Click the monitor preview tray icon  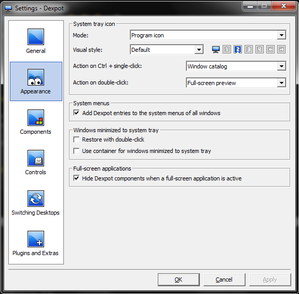pos(215,49)
